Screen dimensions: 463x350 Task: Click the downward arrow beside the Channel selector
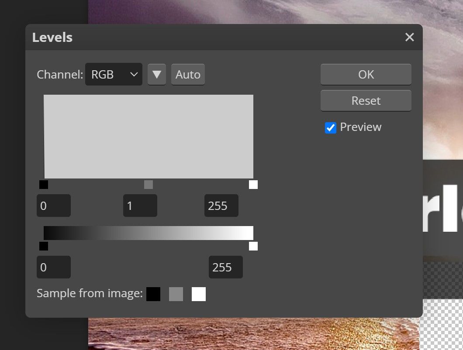[x=156, y=74]
